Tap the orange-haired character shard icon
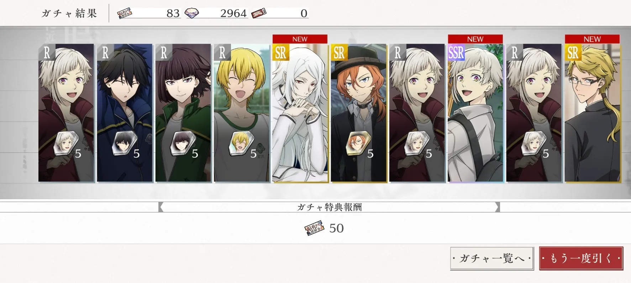 coord(356,144)
